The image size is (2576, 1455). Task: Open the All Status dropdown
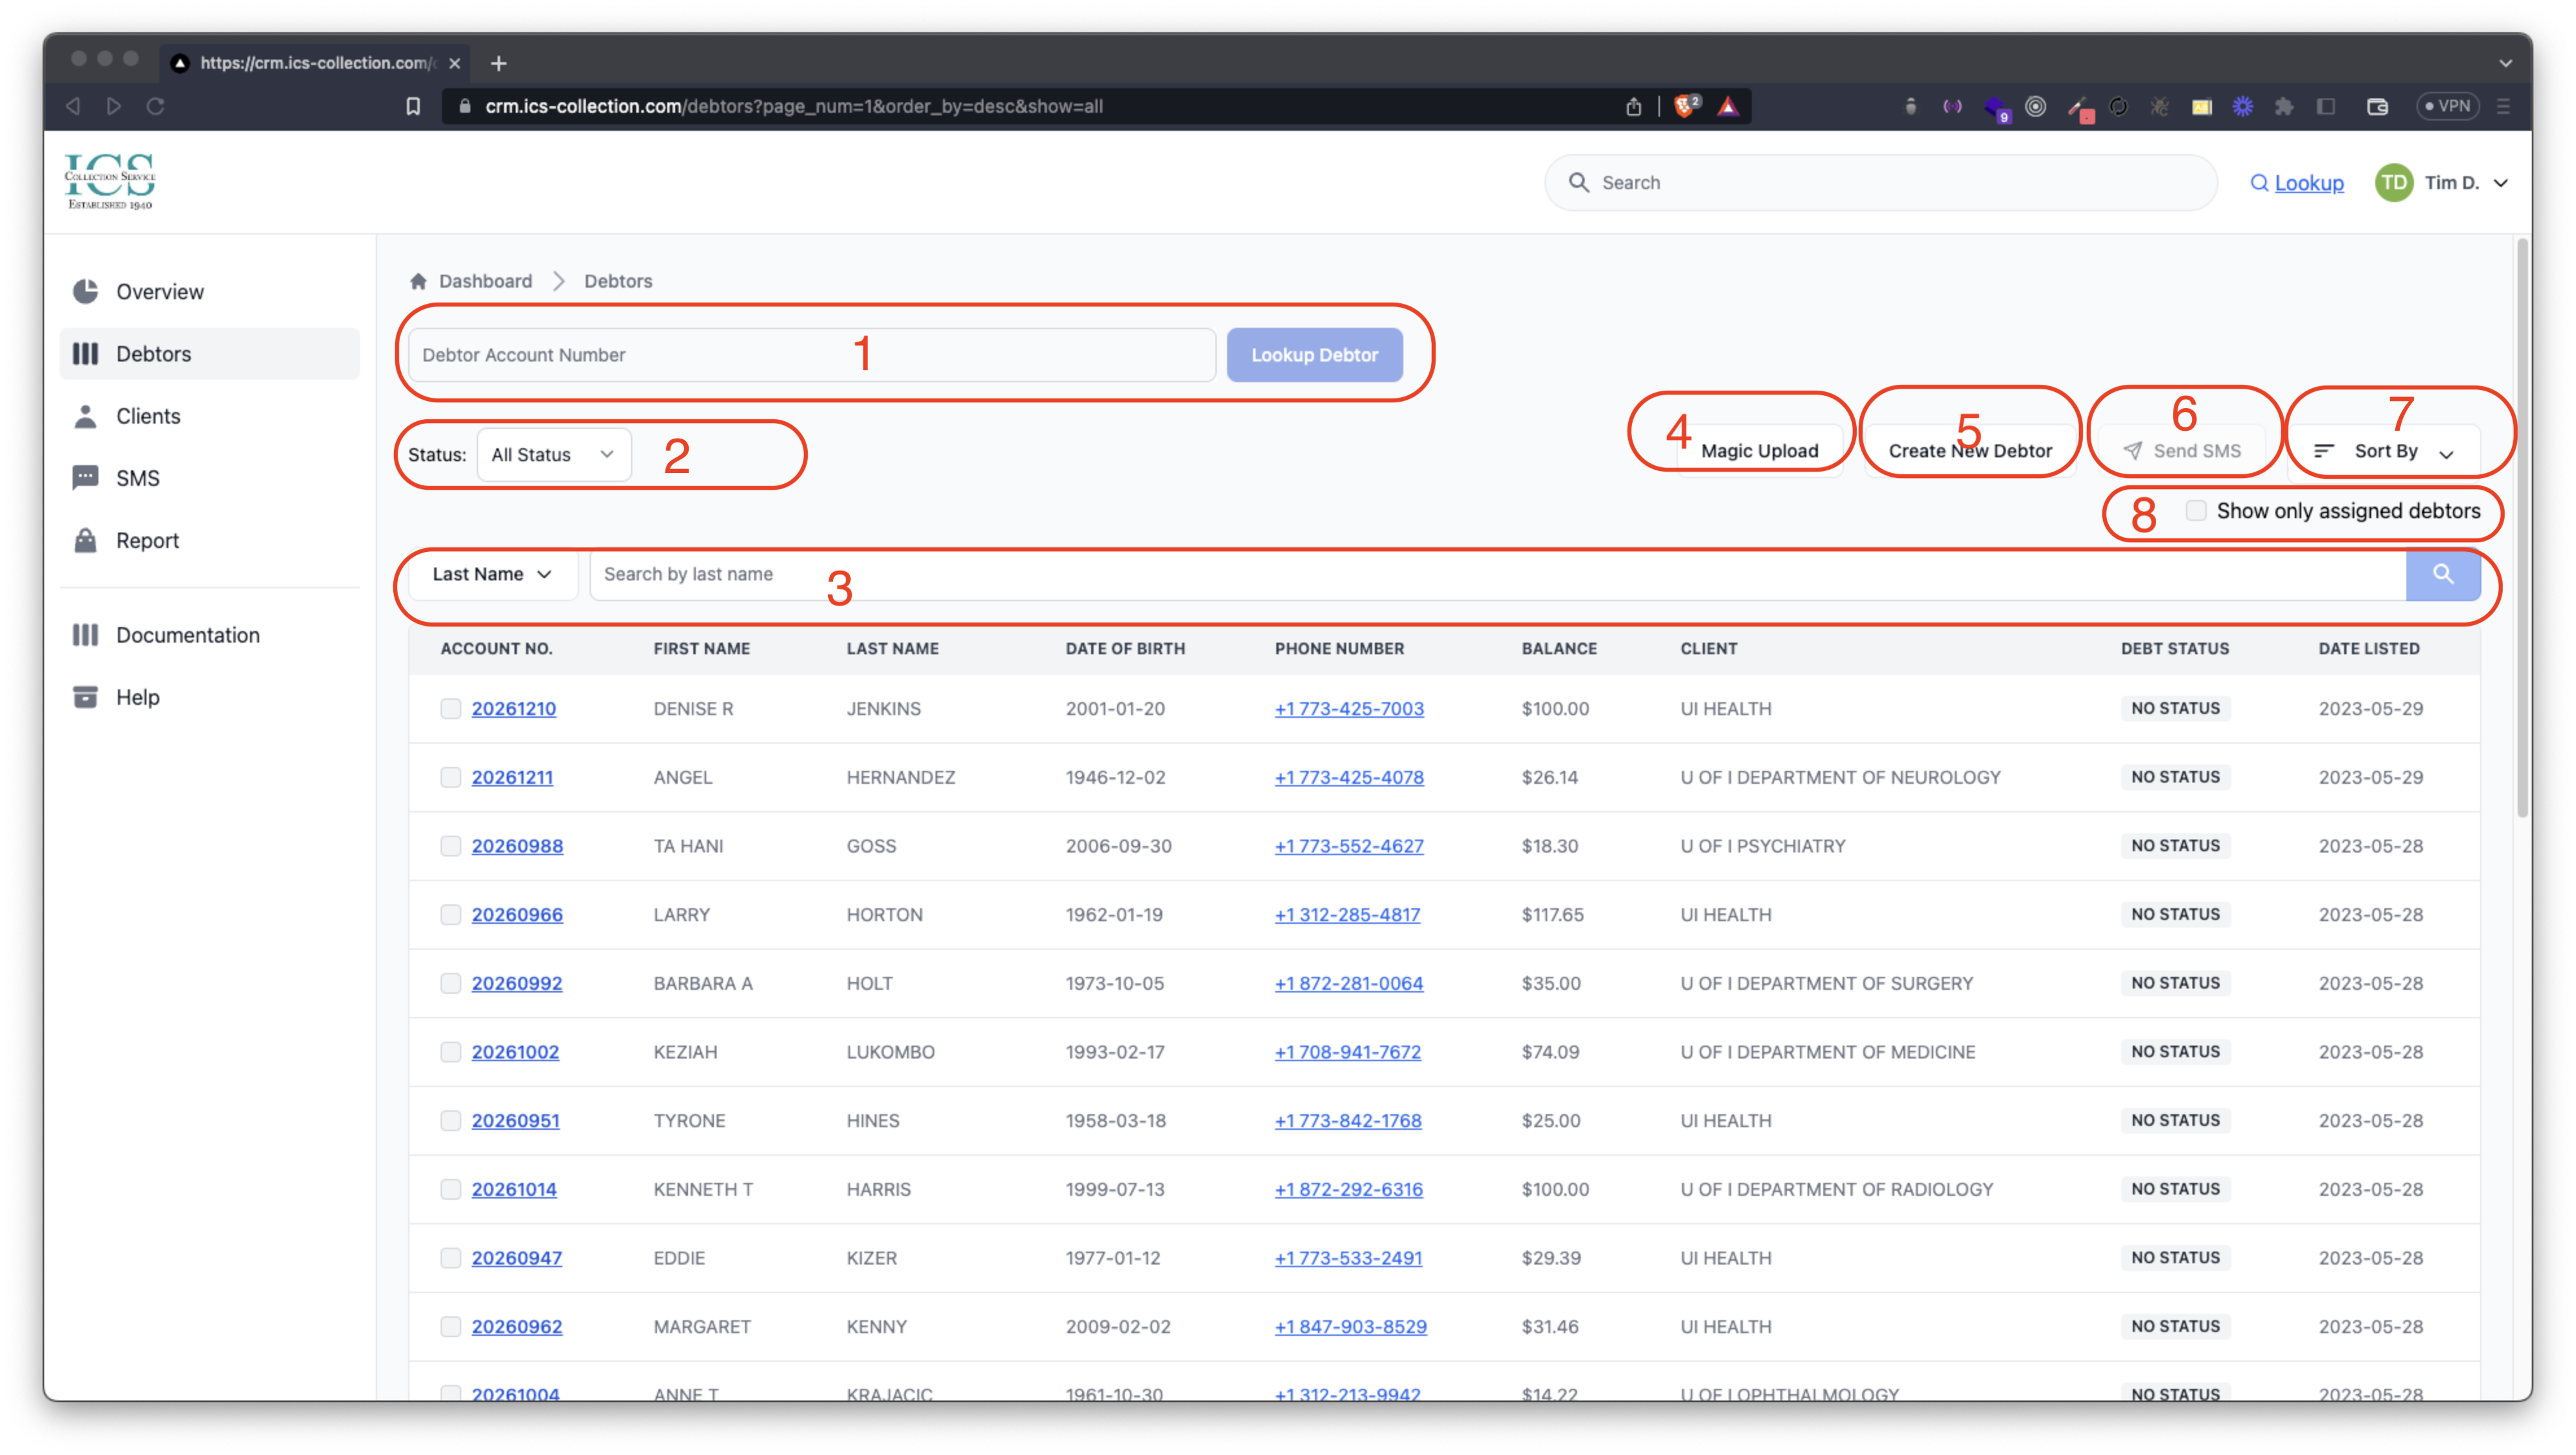pyautogui.click(x=553, y=455)
